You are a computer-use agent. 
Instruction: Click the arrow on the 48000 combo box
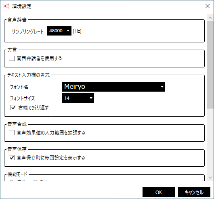68,31
